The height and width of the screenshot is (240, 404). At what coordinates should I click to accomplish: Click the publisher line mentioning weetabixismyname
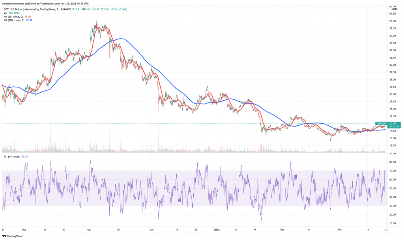coord(45,4)
